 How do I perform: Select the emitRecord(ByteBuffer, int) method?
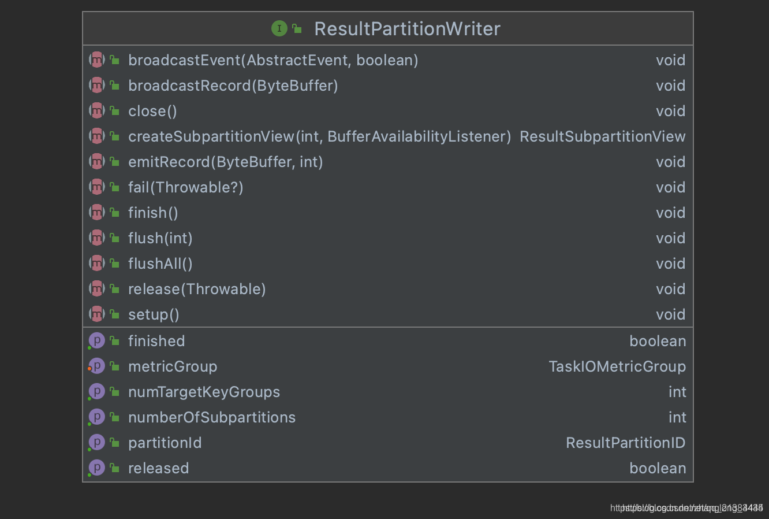[x=226, y=162]
